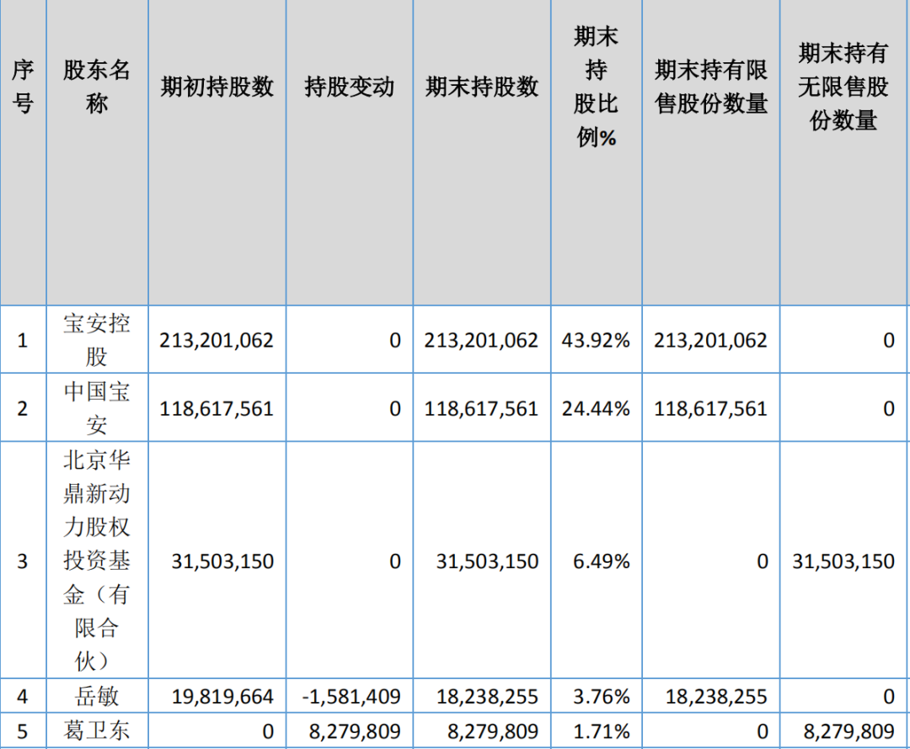Select 宝安控股's 期初持股数 value 213,201,062
This screenshot has height=749, width=910.
click(x=217, y=340)
